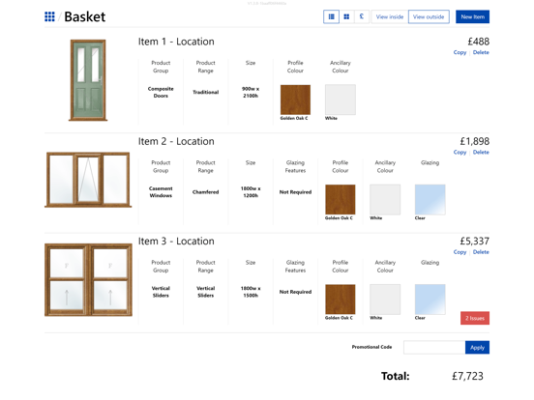Select Item 2 Clear glazing swatch

(x=430, y=199)
